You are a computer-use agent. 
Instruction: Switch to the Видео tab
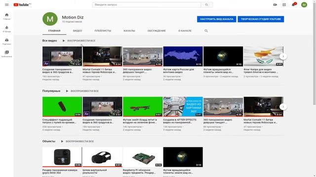pyautogui.click(x=78, y=30)
